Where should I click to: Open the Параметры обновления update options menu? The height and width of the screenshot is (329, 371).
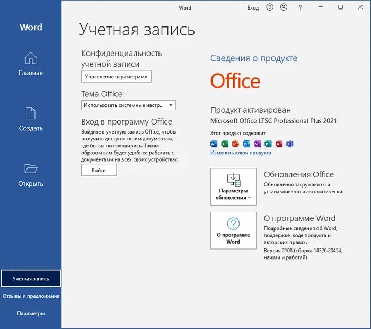tap(233, 186)
